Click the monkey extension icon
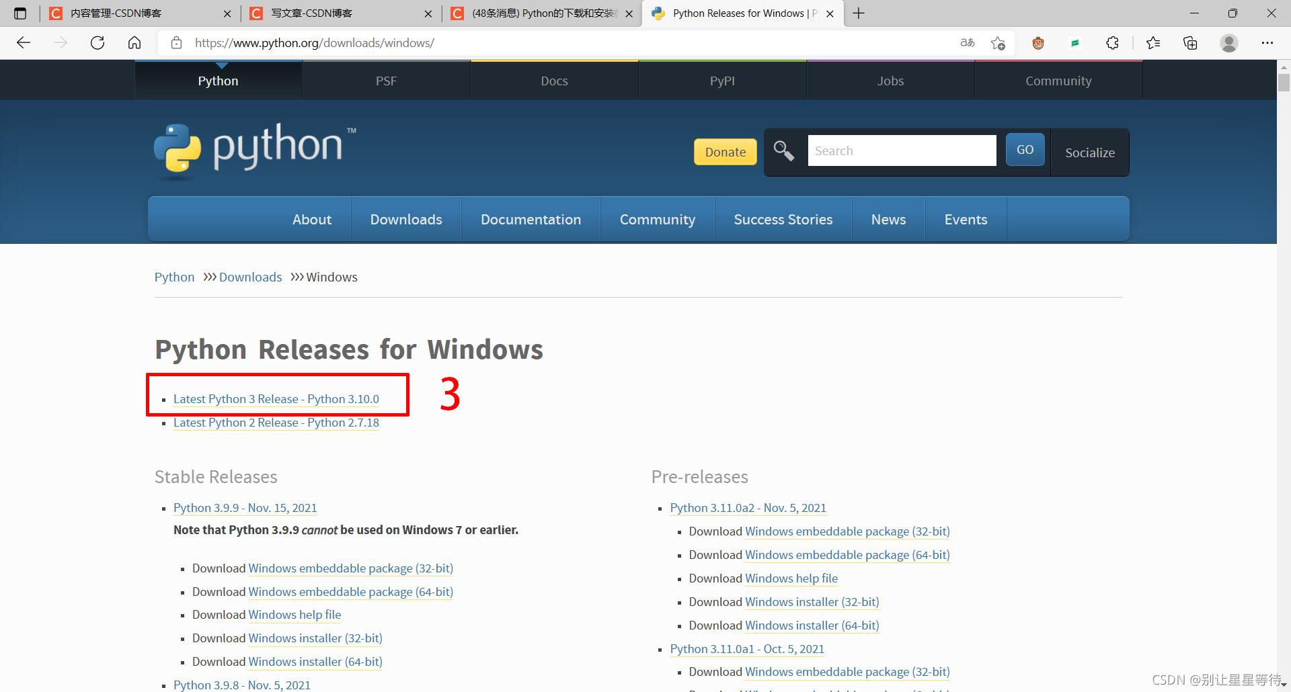1291x692 pixels. (x=1038, y=43)
